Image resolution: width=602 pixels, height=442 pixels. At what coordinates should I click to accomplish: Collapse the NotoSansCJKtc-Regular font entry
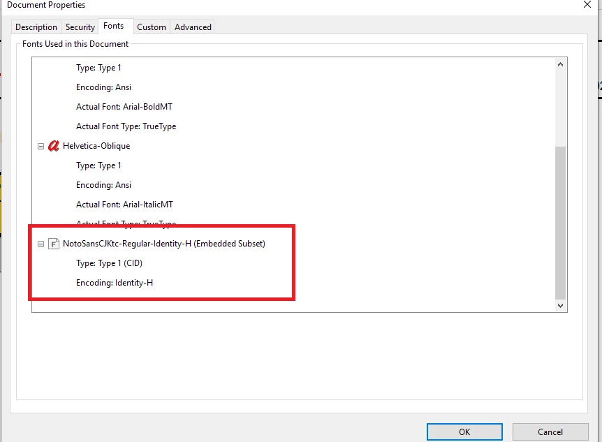coord(41,244)
